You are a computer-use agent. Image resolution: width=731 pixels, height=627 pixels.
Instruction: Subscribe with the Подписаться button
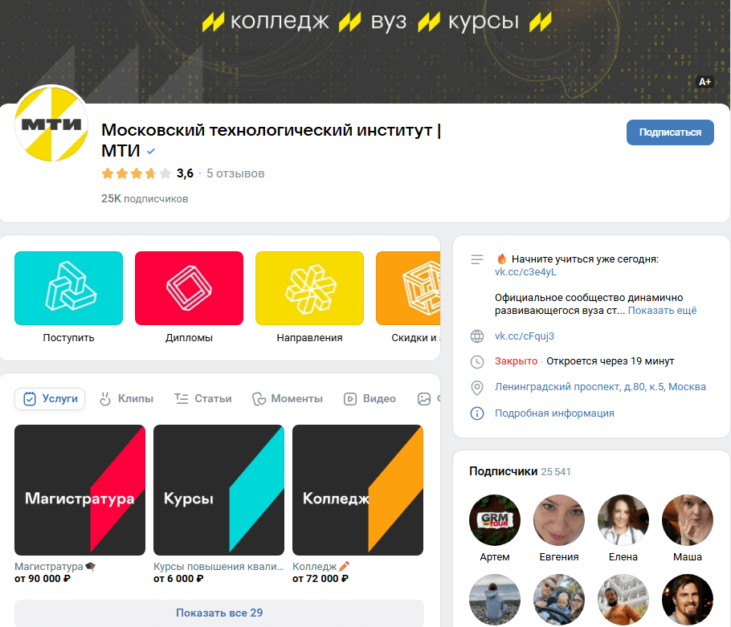point(670,132)
